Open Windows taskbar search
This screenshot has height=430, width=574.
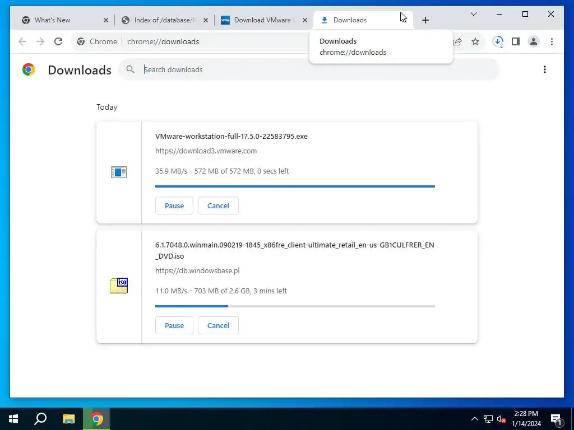click(40, 419)
